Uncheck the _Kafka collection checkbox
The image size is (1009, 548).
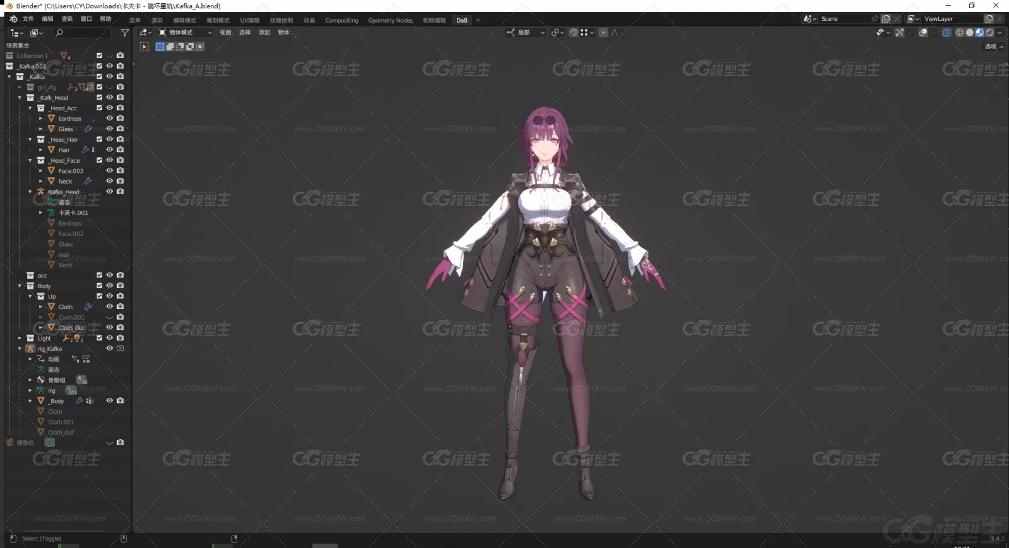(99, 76)
